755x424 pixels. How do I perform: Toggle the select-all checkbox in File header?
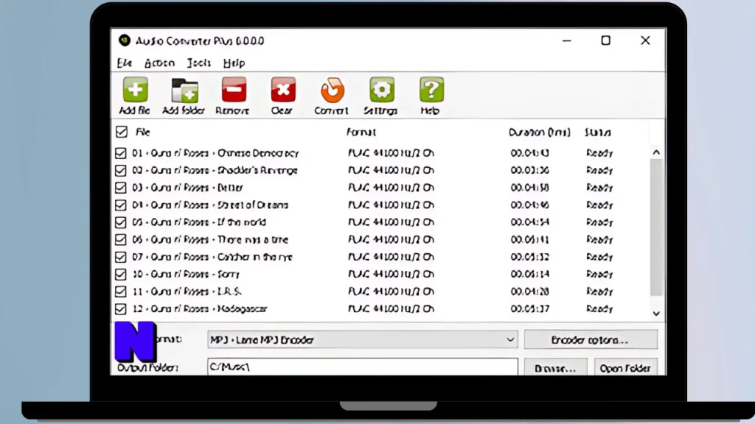122,132
